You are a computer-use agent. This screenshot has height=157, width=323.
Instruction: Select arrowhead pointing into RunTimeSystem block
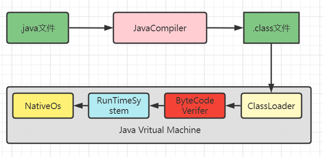154,106
